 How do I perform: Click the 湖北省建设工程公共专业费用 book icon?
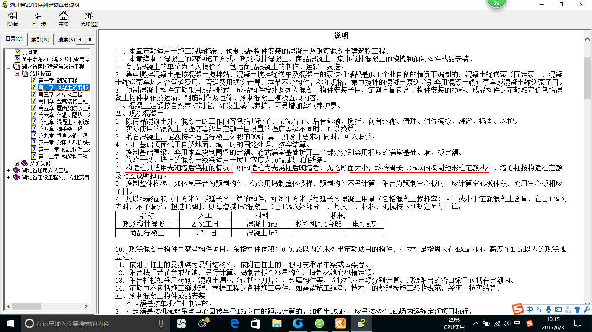pos(17,177)
